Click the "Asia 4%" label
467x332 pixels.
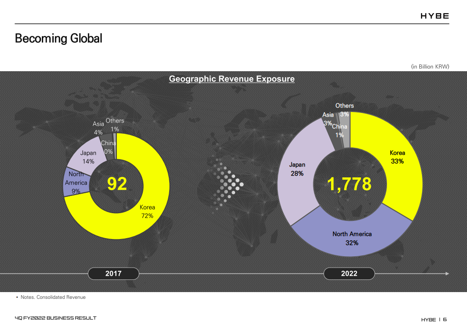point(98,128)
